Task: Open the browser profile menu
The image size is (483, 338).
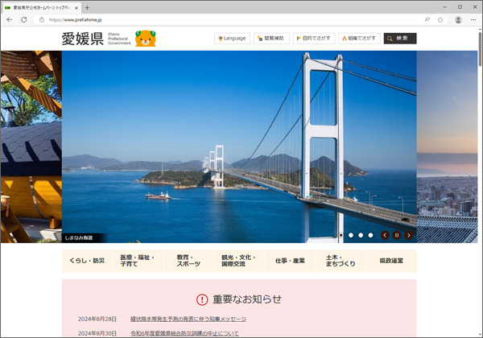Action: coord(458,19)
